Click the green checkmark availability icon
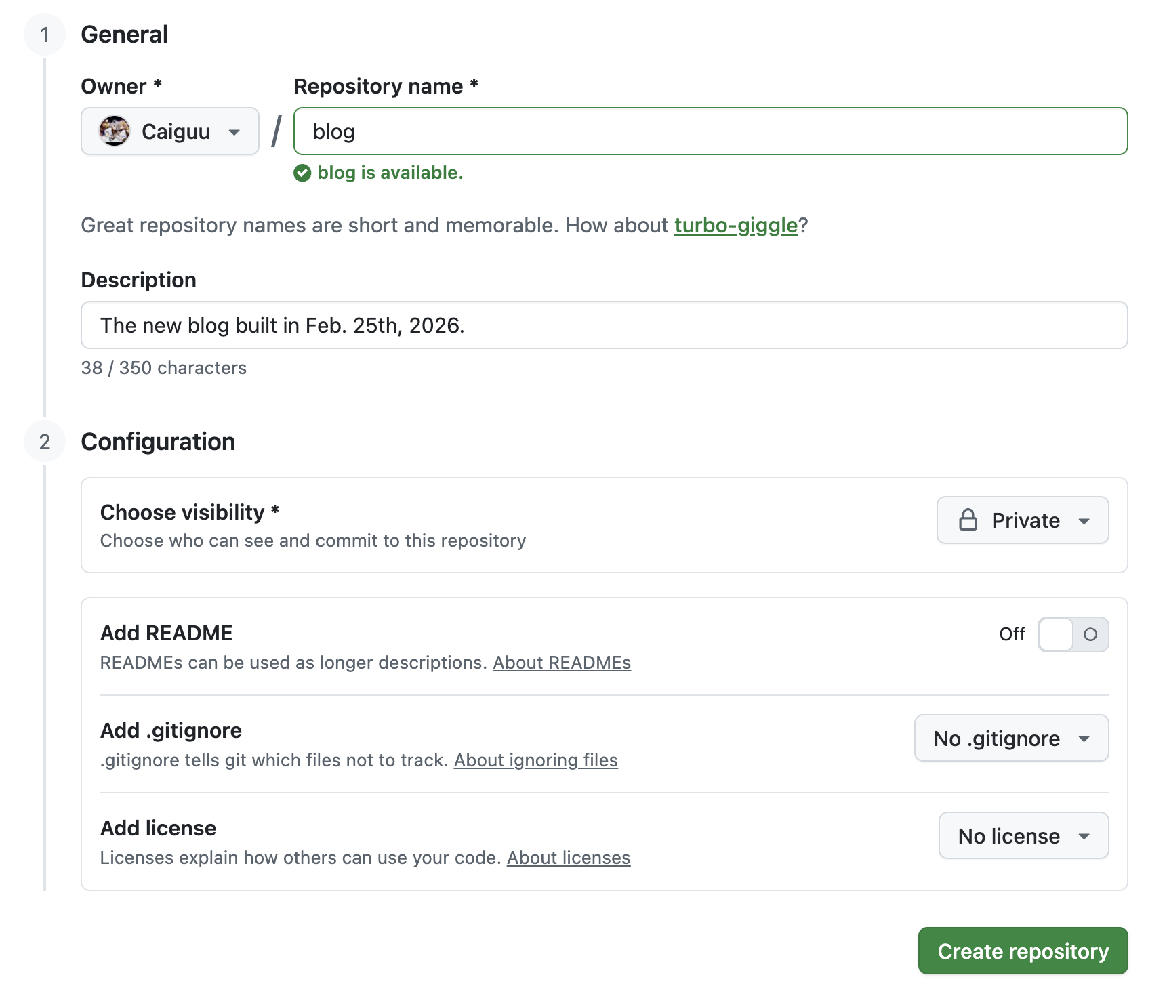 [x=302, y=173]
